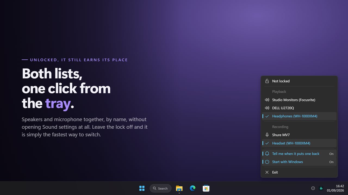Click the paragraph starting "Speakers and microphone together"

[85, 127]
